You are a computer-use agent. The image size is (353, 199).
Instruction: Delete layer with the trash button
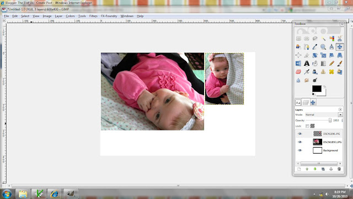click(339, 169)
